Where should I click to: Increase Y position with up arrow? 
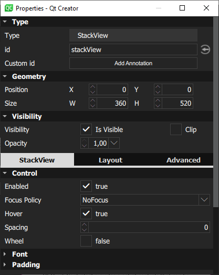point(158,87)
